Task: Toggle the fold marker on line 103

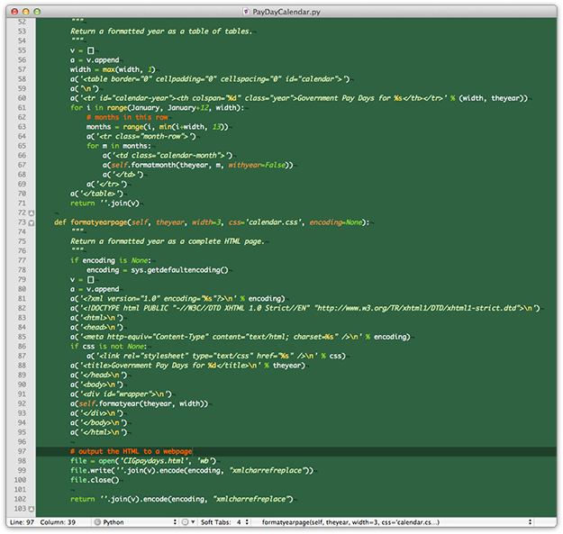Action: point(32,510)
